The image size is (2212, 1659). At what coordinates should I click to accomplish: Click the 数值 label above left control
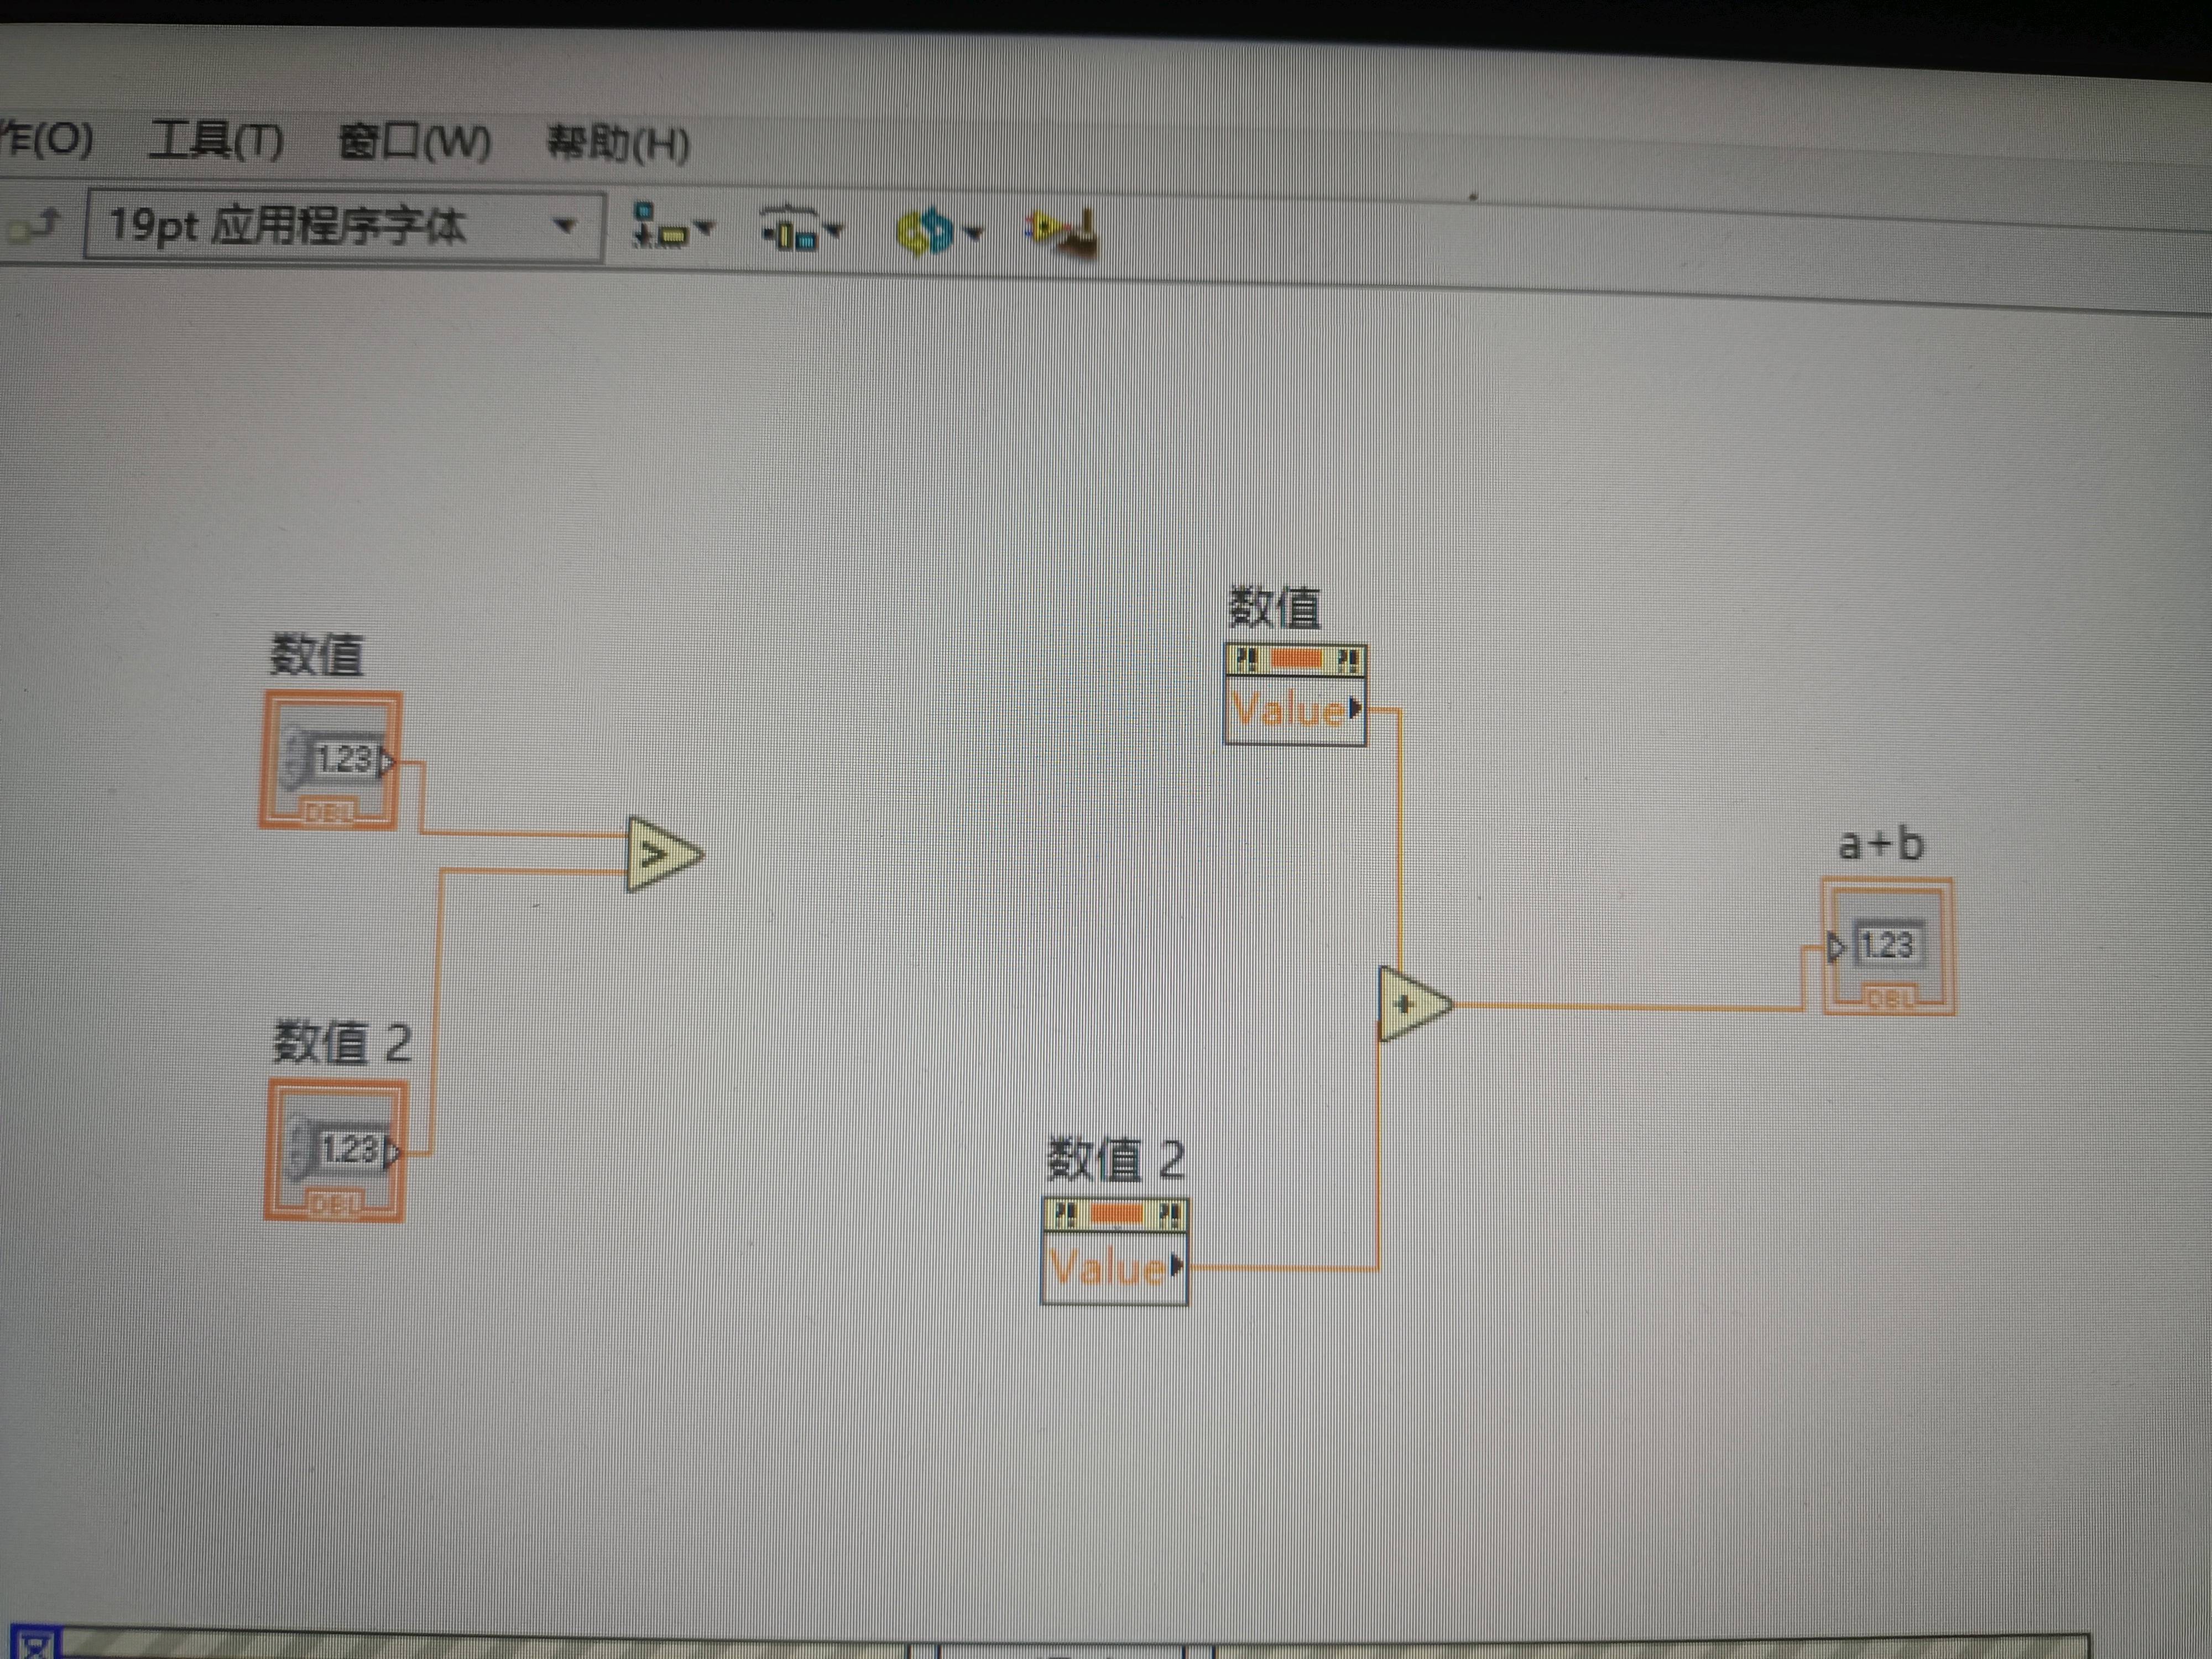(316, 655)
